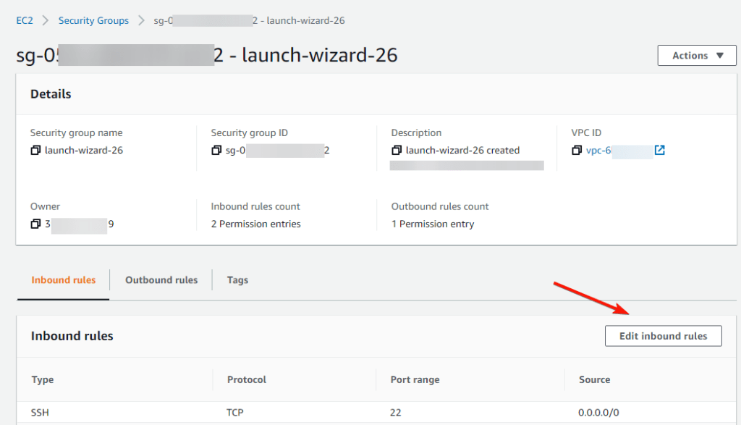Copy the VPC ID value

(x=577, y=151)
